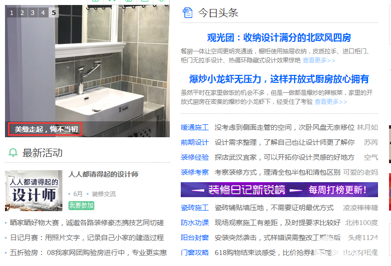
Task: Open the 美缝走起，悔不当初 slide caption
Action: [46, 129]
